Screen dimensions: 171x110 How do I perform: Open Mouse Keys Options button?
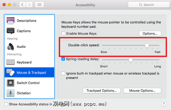point(150,34)
